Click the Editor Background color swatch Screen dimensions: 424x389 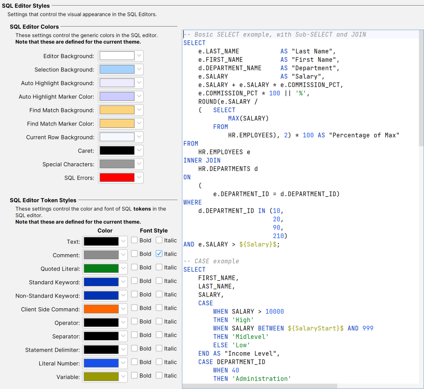(x=117, y=56)
